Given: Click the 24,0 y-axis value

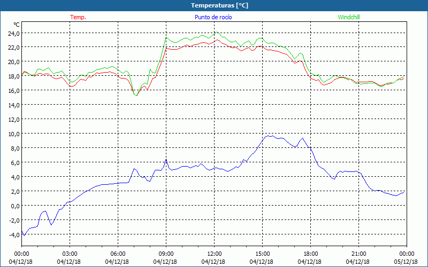Looking at the screenshot, I should (x=14, y=34).
